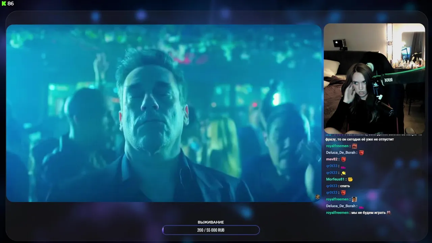The width and height of the screenshot is (432, 243).
Task: Open royalfreemen username beside the portrait emote
Action: [x=337, y=199]
